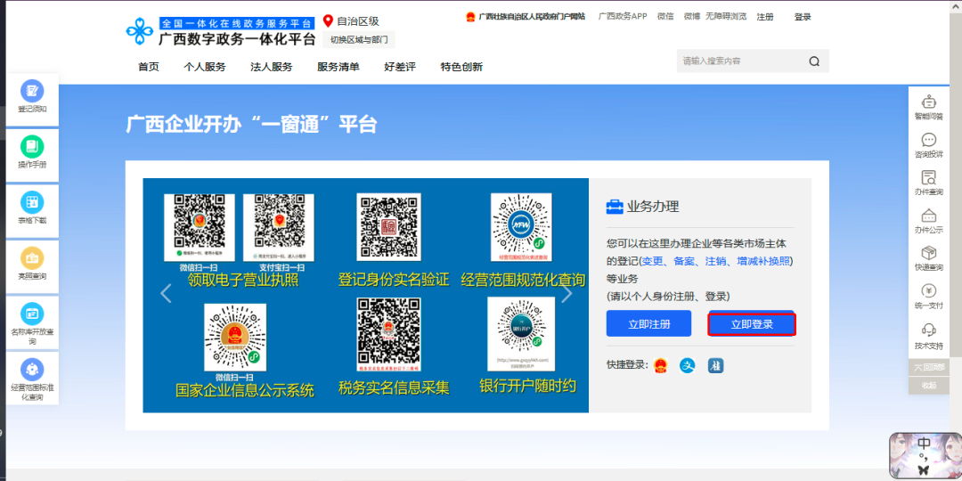Click the search magnifier icon
Viewport: 962px width, 481px height.
pyautogui.click(x=814, y=61)
